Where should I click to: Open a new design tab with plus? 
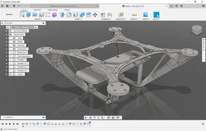point(171,6)
